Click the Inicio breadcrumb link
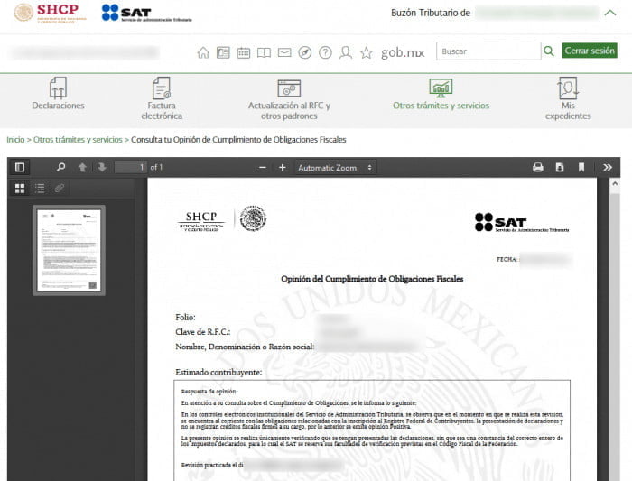 click(15, 139)
